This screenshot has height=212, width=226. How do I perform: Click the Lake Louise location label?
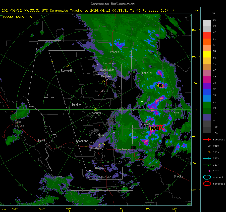pyautogui.click(x=19, y=124)
